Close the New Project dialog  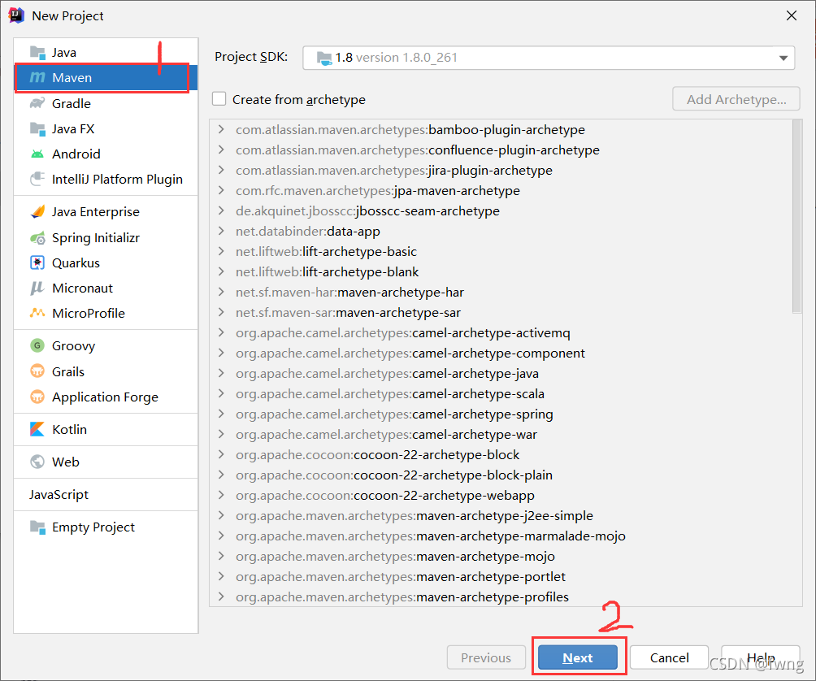pyautogui.click(x=792, y=15)
